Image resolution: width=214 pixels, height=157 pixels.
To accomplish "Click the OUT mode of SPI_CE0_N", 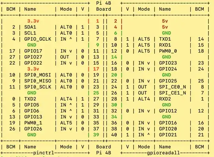I will tap(142, 87).
